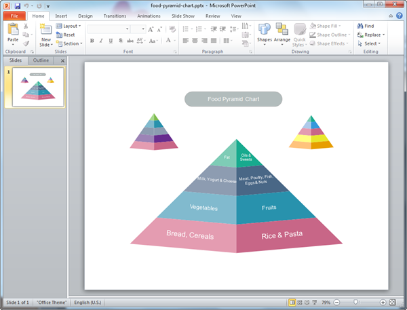Click the 79% zoom level button
The image size is (407, 310).
click(x=326, y=303)
